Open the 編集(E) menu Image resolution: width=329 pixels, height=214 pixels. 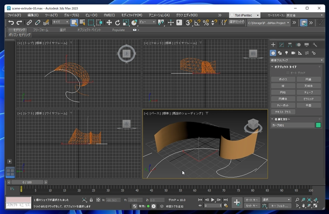point(33,15)
